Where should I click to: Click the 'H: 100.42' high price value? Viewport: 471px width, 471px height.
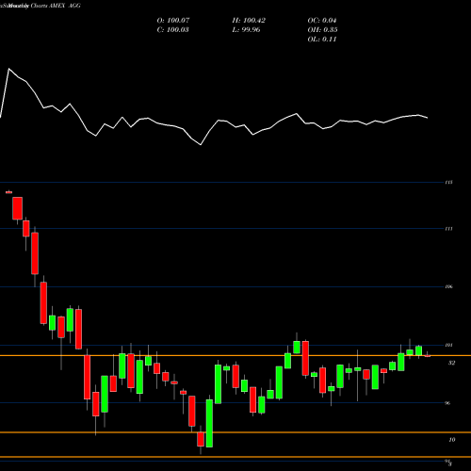249,21
